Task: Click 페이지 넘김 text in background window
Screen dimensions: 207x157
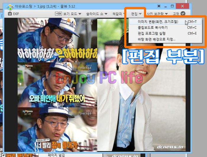Action: [56, 155]
